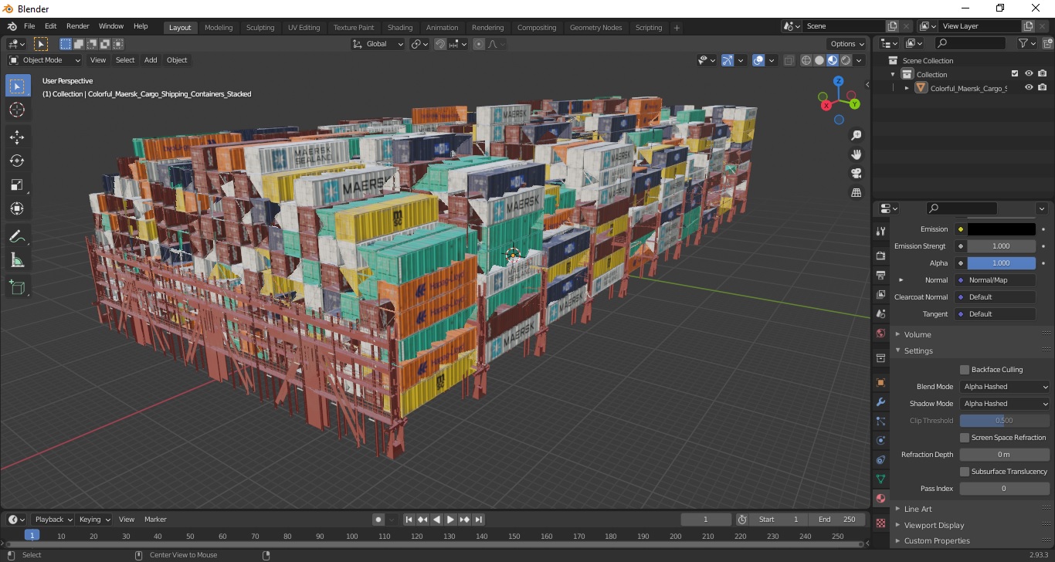The image size is (1055, 562).
Task: Select the Cursor tool in the toolbar
Action: pos(17,110)
